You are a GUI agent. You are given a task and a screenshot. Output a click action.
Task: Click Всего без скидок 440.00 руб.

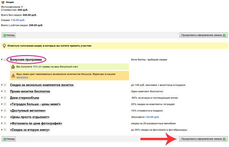[19, 15]
